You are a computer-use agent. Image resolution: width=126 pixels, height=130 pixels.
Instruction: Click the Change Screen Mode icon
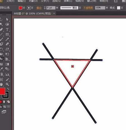pos(4,112)
